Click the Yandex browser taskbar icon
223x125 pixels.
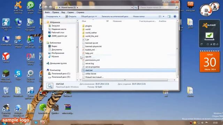(43, 123)
